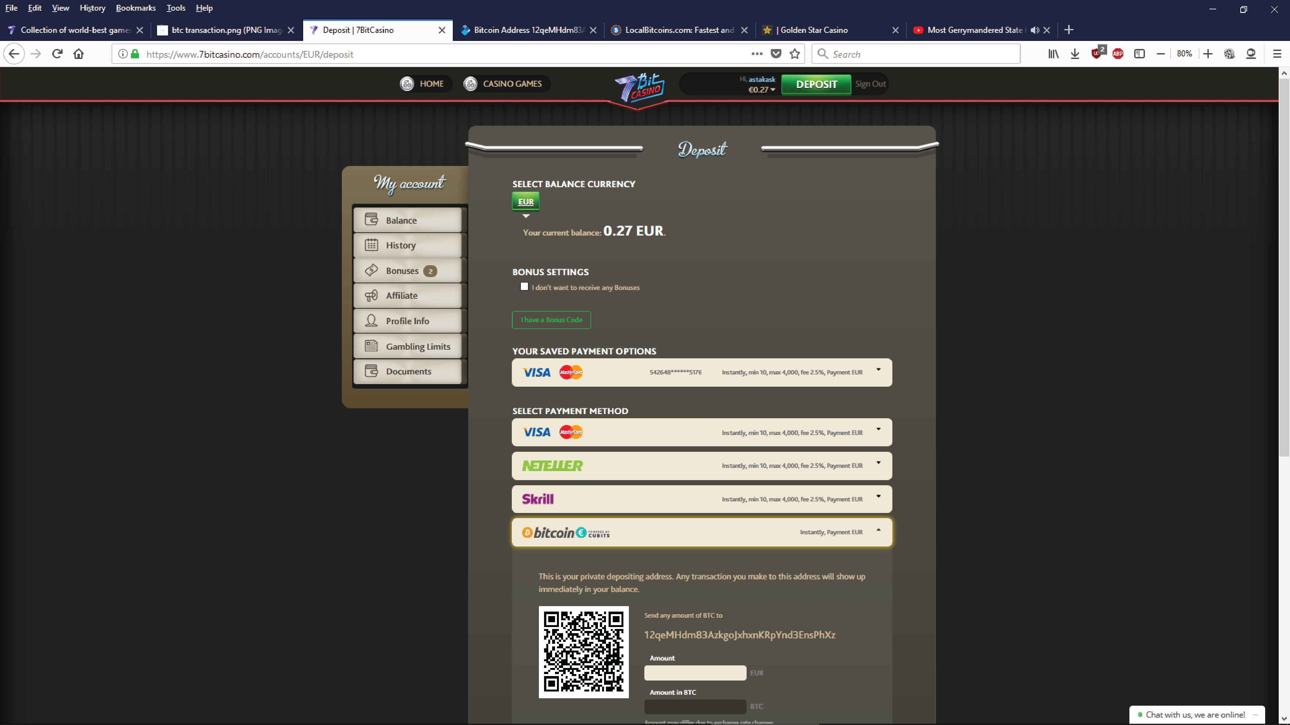Open the browser home page icon
Image resolution: width=1290 pixels, height=725 pixels.
pyautogui.click(x=79, y=54)
